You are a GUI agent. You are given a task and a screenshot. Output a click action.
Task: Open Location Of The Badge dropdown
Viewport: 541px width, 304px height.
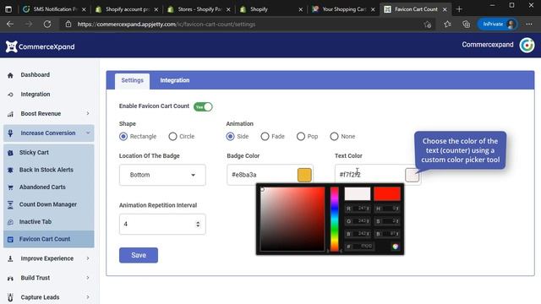(162, 175)
